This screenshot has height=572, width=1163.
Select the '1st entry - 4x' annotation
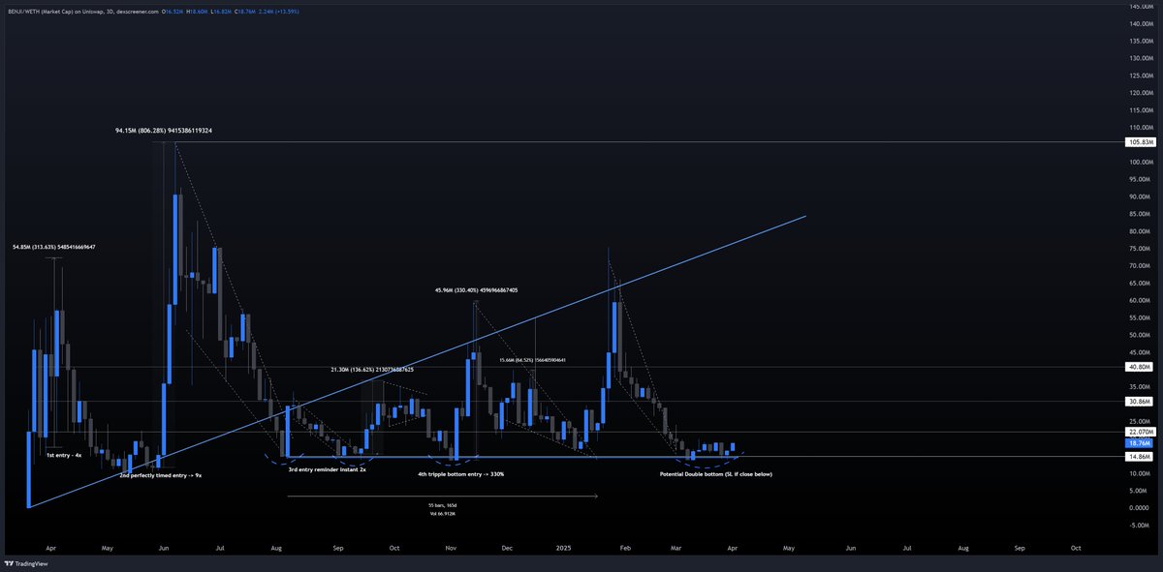click(63, 455)
